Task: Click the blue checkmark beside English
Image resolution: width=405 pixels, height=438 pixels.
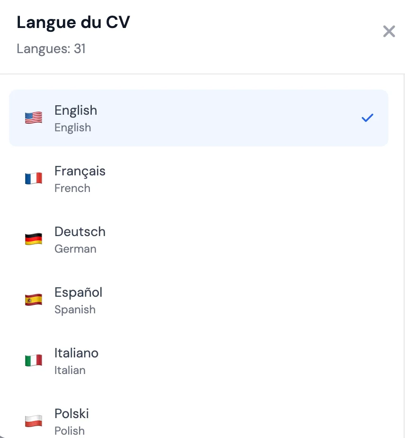Action: click(367, 118)
